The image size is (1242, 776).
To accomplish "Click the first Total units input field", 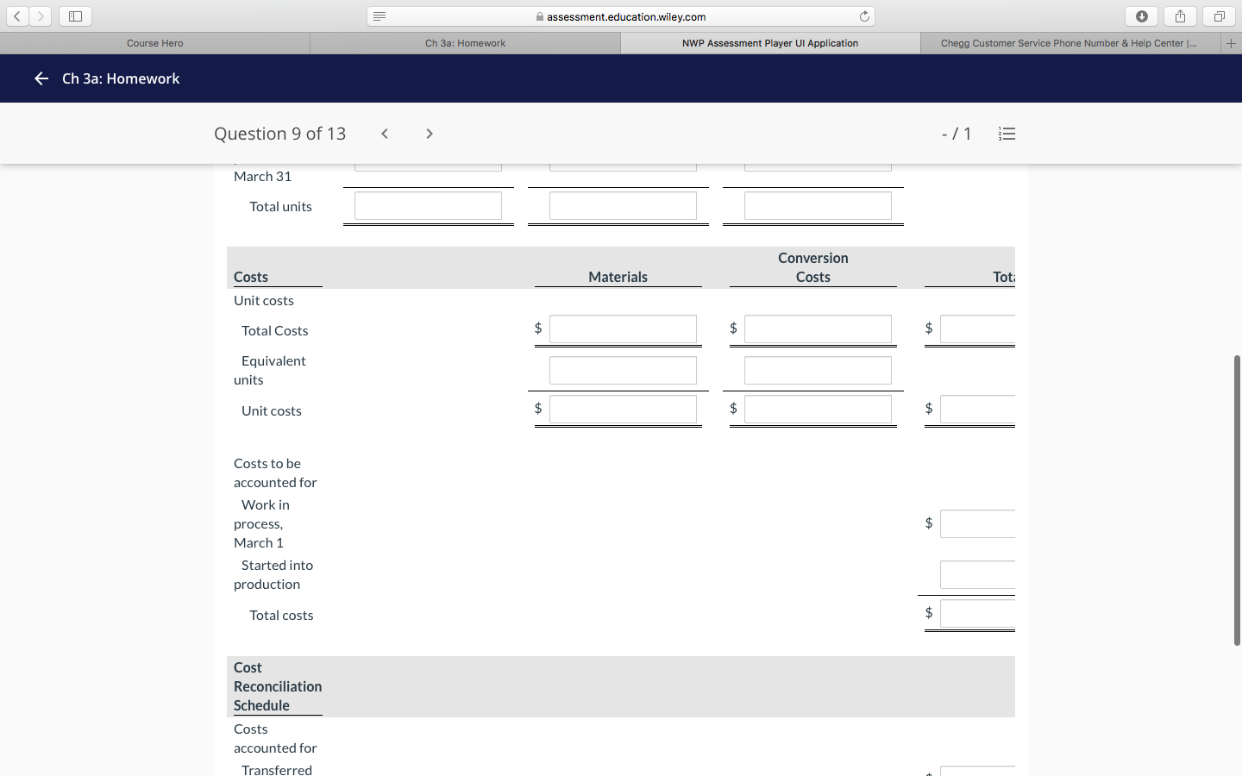I will [x=428, y=206].
